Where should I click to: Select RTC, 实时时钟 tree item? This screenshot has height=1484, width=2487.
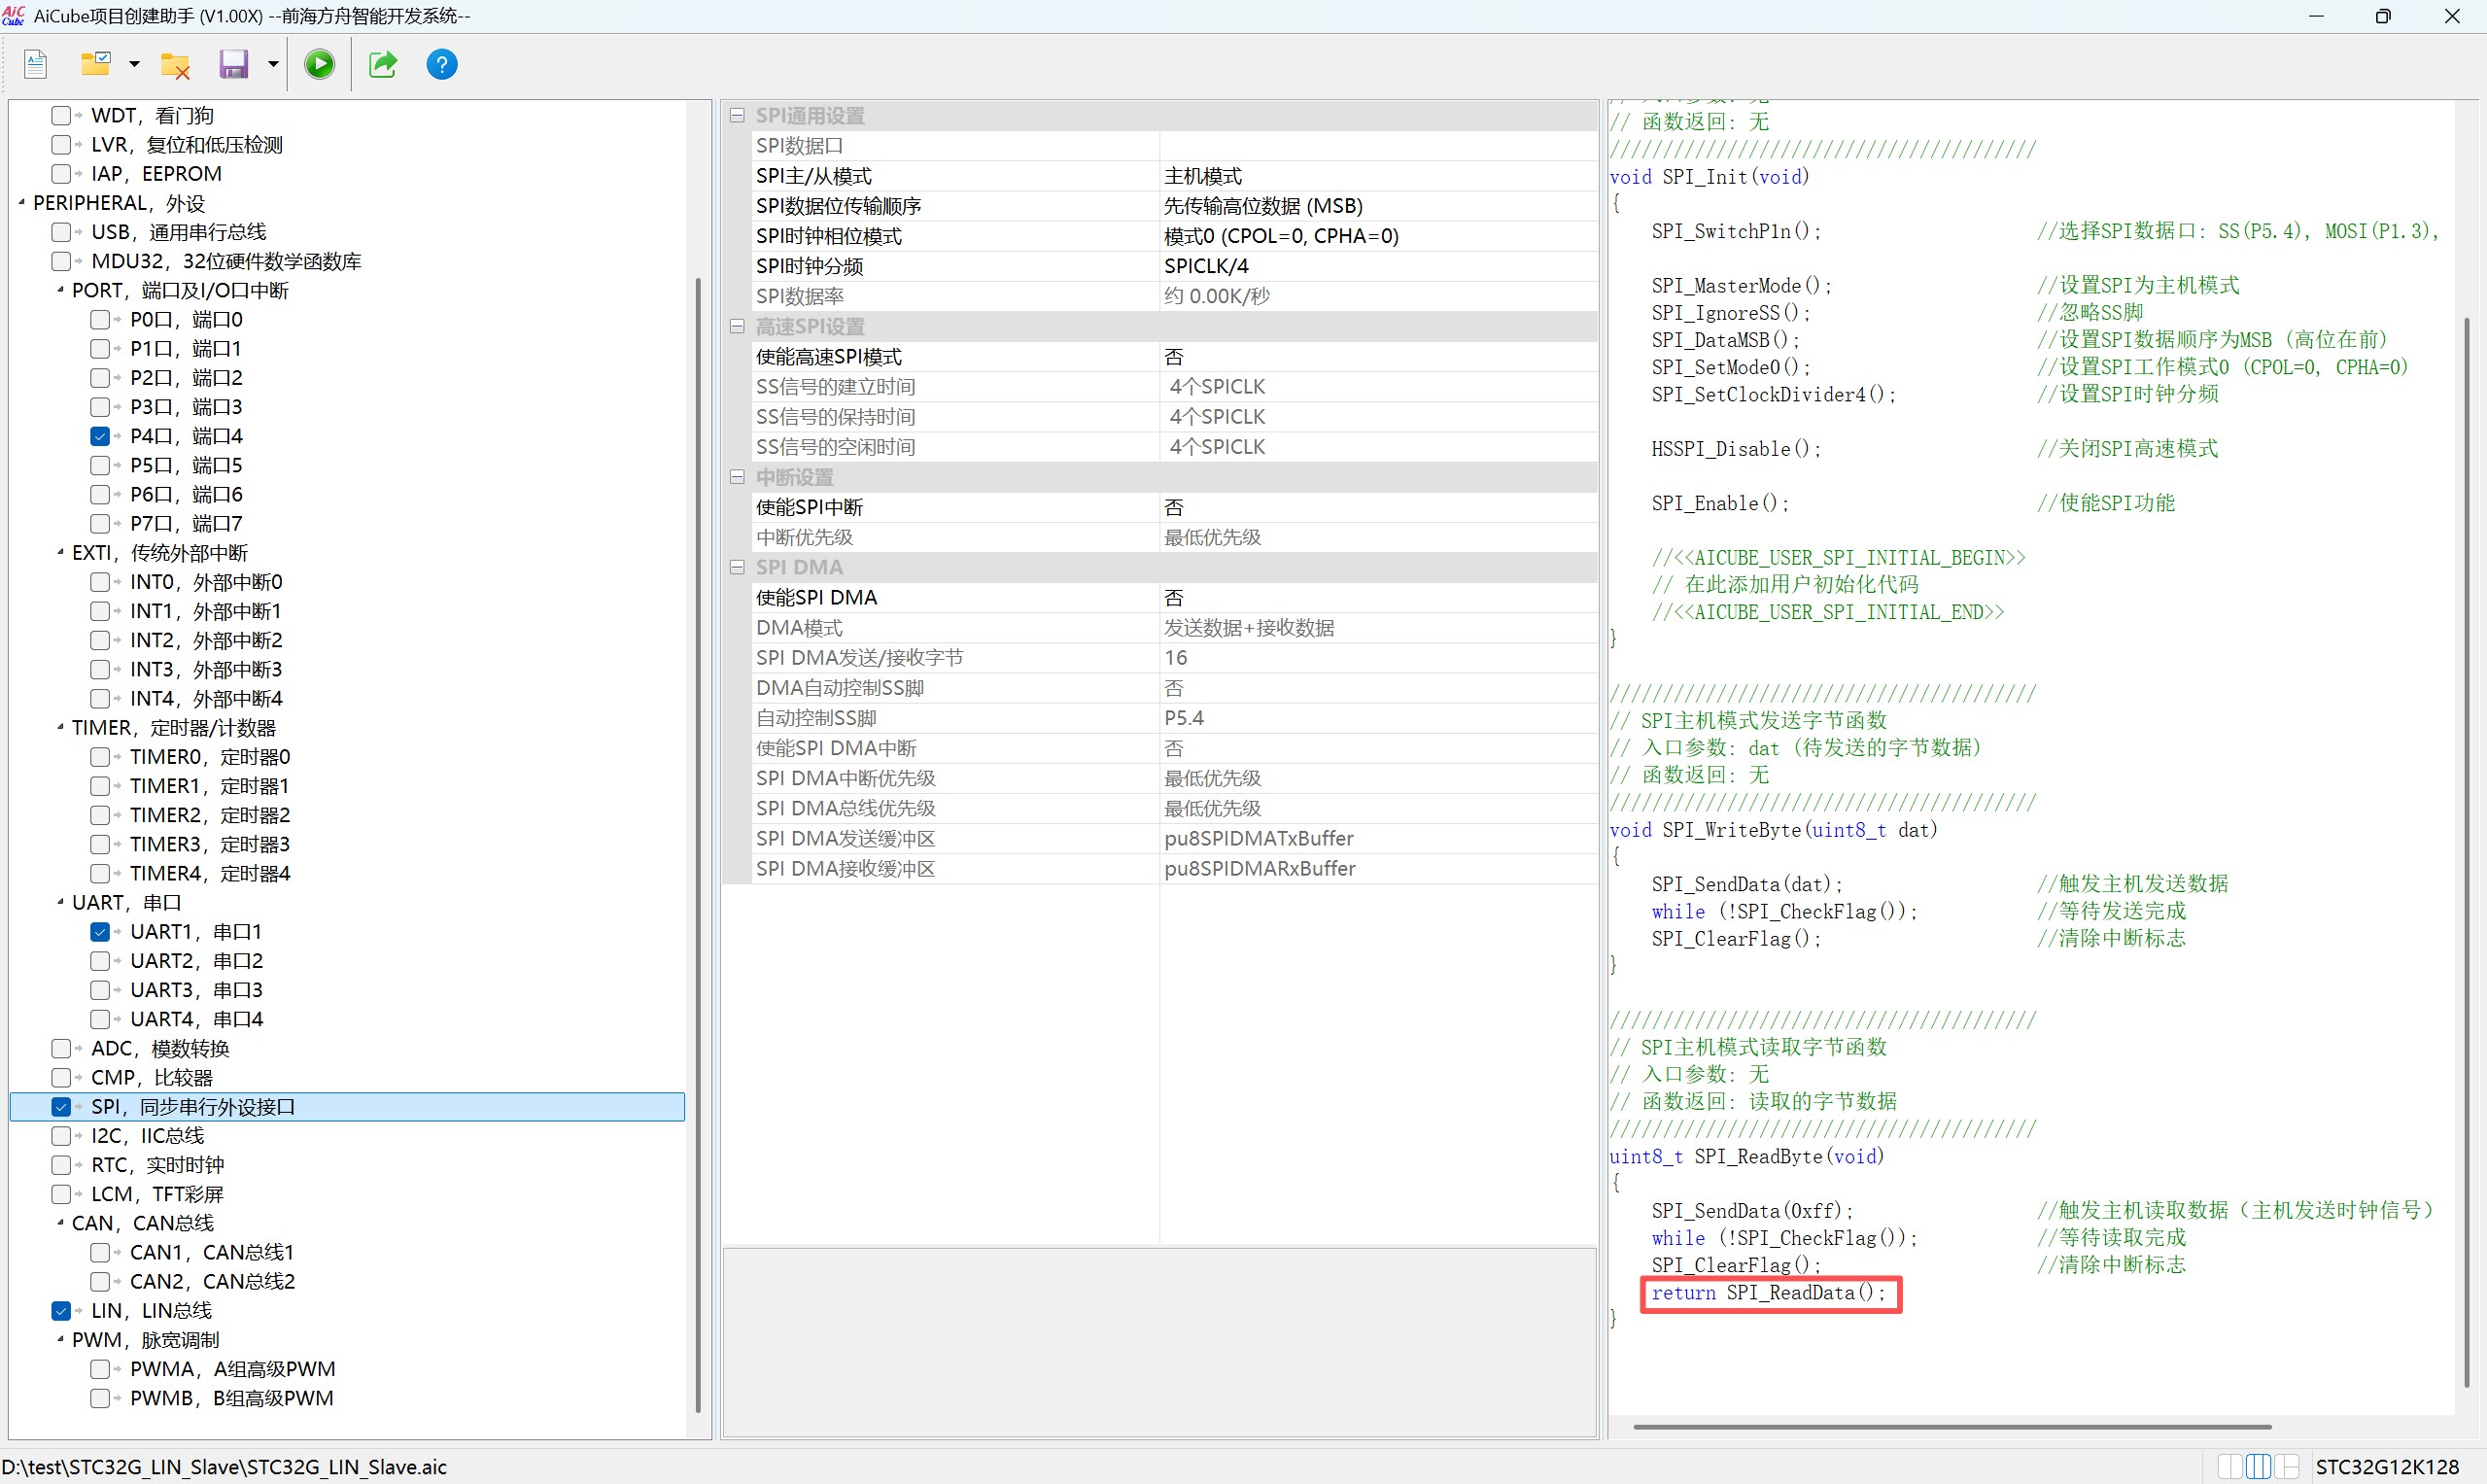click(158, 1165)
